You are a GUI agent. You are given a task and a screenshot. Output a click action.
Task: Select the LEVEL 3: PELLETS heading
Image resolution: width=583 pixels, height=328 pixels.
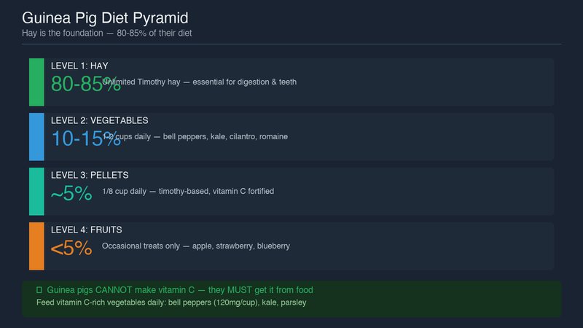tap(90, 175)
